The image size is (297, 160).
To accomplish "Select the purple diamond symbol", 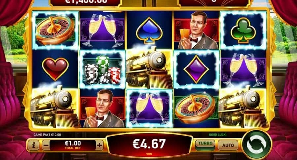I will (196, 69).
